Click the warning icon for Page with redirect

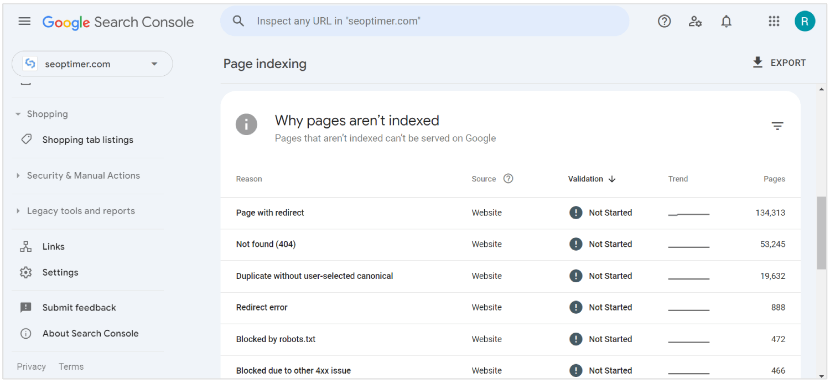[x=575, y=213]
